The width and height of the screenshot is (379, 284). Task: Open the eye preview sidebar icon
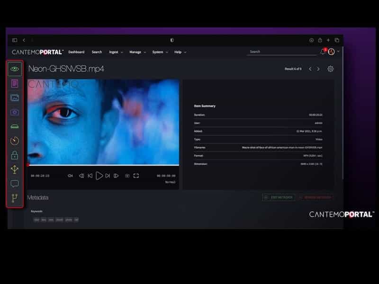coord(15,69)
